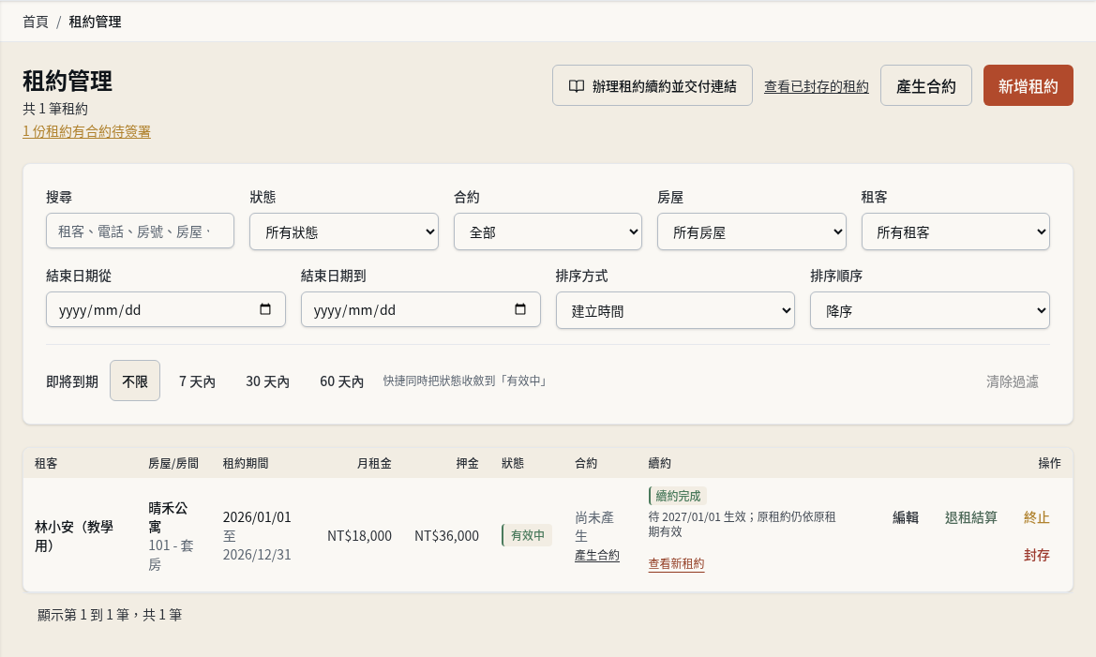Screen dimensions: 1096x657
Task: Open the 1 份租約有合約待簽署 link
Action: [86, 131]
